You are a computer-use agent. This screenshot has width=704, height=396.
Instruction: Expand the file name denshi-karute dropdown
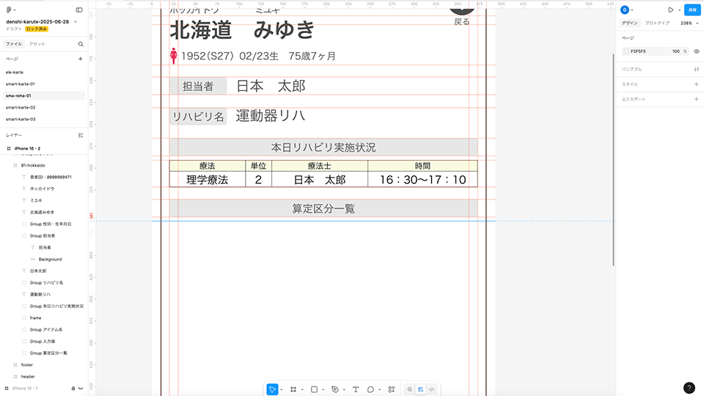76,22
